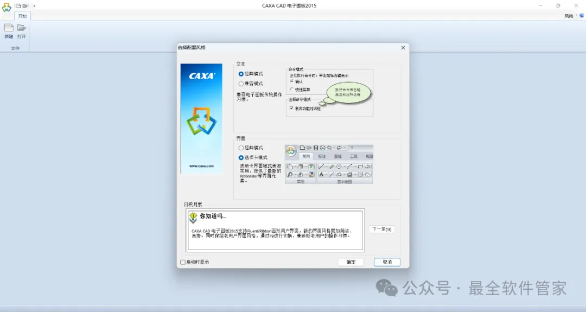Enable the 启动时显示 checkbox
This screenshot has height=312, width=586.
(195, 262)
